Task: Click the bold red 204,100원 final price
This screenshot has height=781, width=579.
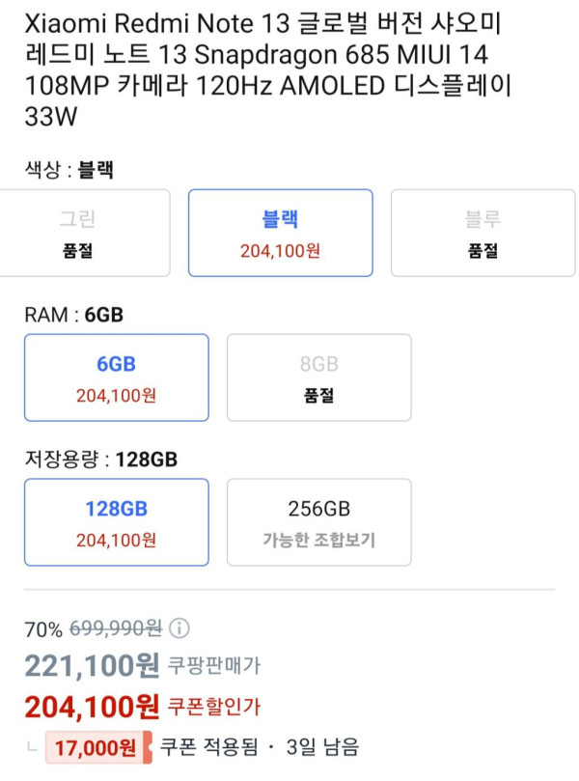Action: 92,706
